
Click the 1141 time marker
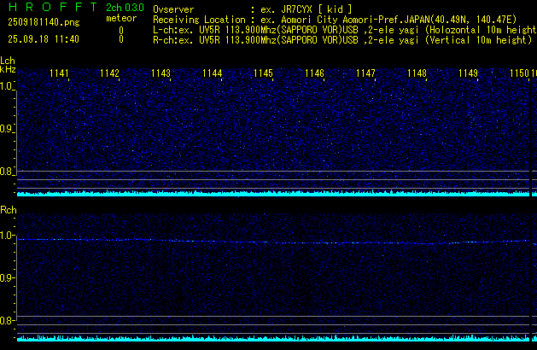(59, 73)
